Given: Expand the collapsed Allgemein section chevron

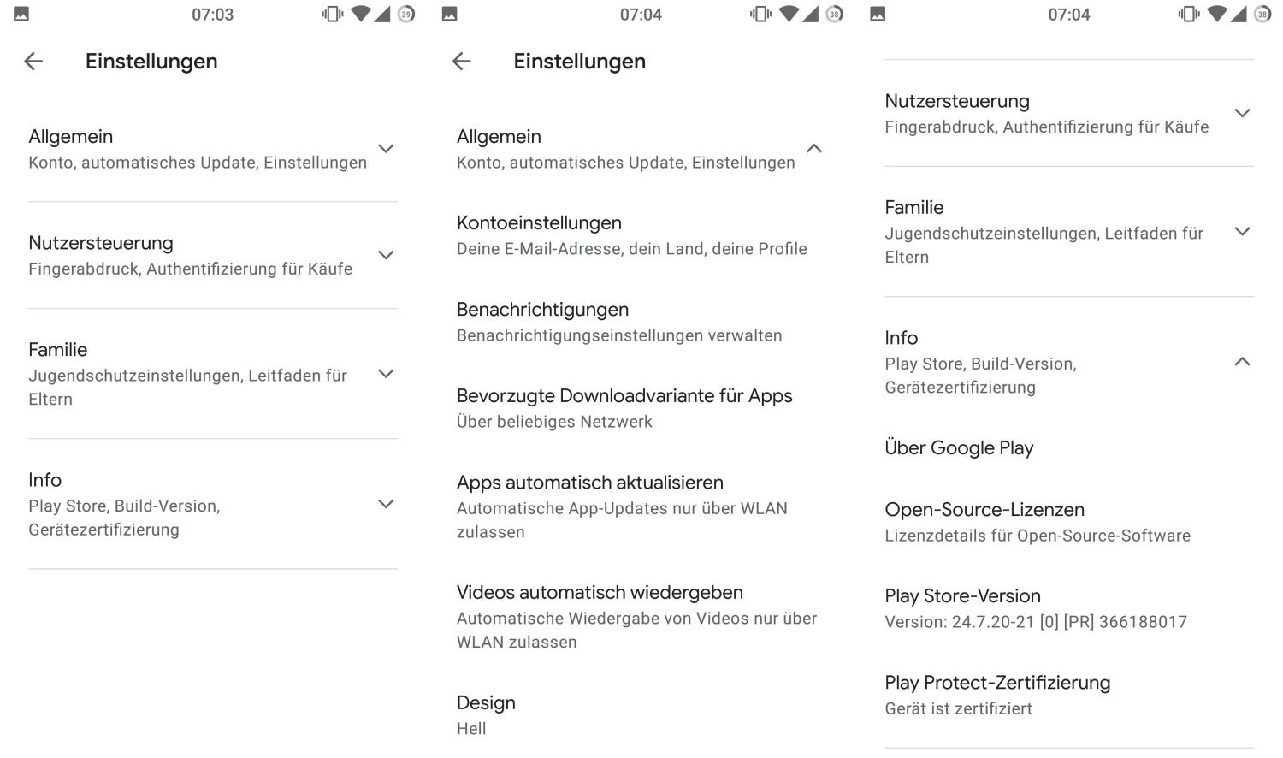Looking at the screenshot, I should [386, 149].
